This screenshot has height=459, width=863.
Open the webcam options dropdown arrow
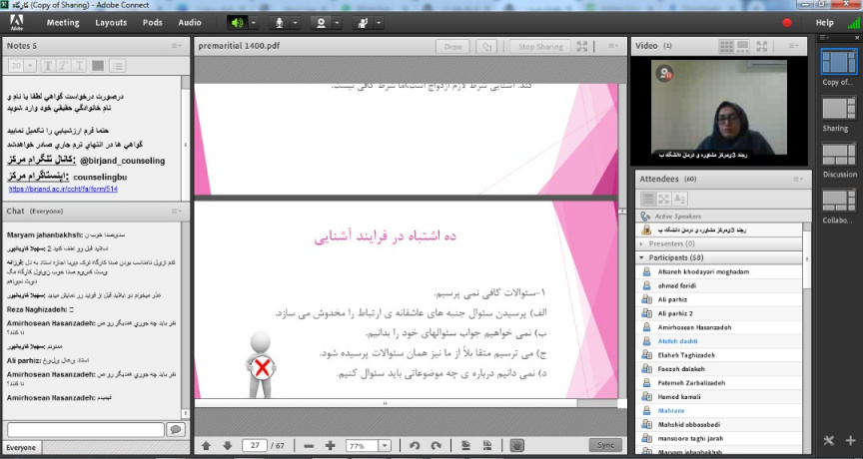(338, 23)
